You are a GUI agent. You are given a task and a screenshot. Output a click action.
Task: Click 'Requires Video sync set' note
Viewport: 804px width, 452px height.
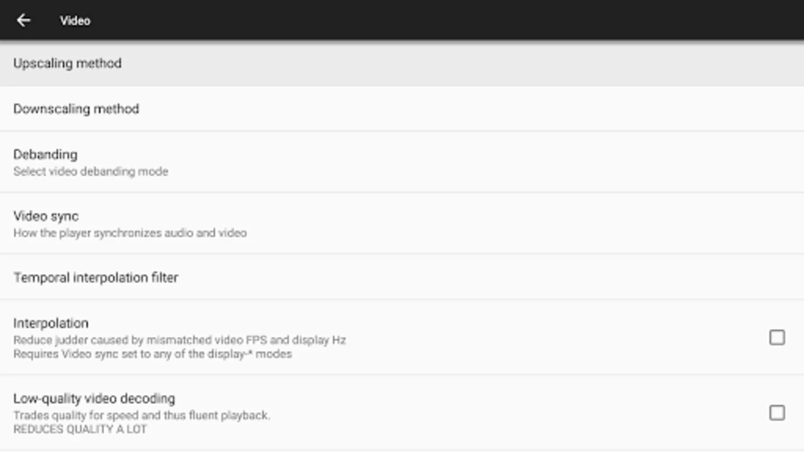[x=153, y=354]
